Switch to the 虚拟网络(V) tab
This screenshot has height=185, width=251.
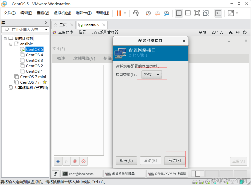tap(84, 59)
